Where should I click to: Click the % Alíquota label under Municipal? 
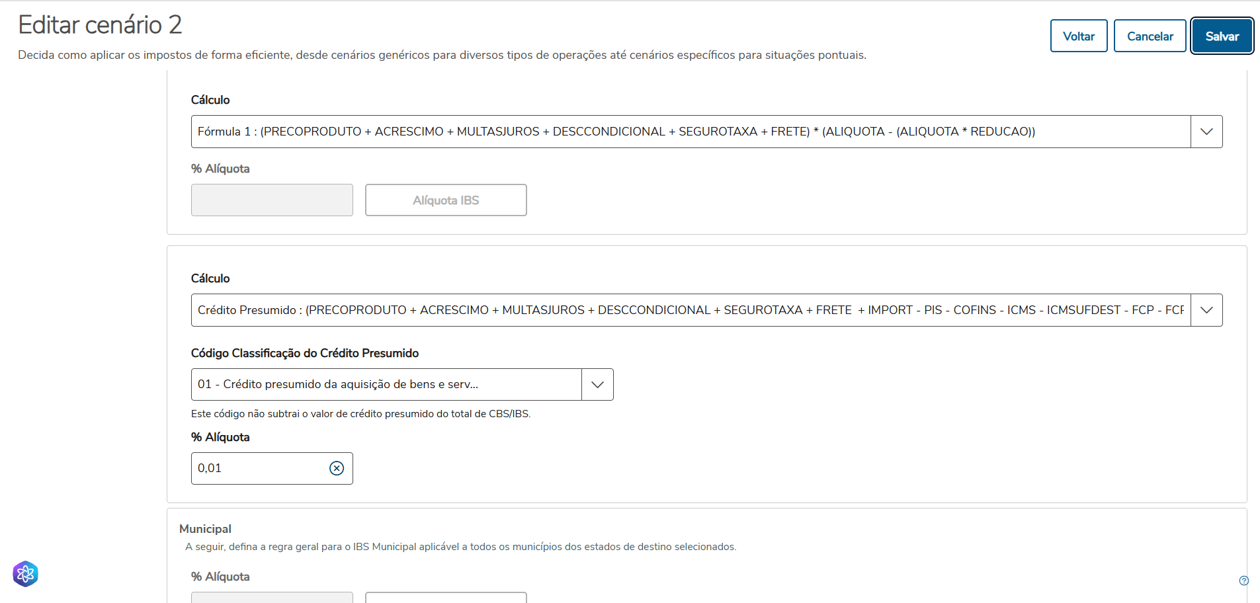pos(220,577)
